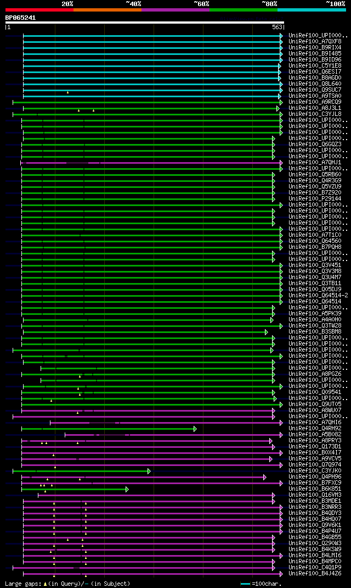The image size is (351, 588).
Task: Click the green ~80% identity legend segment
Action: 244,10
